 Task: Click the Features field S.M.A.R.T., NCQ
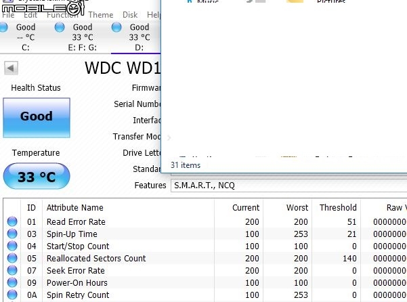(288, 186)
